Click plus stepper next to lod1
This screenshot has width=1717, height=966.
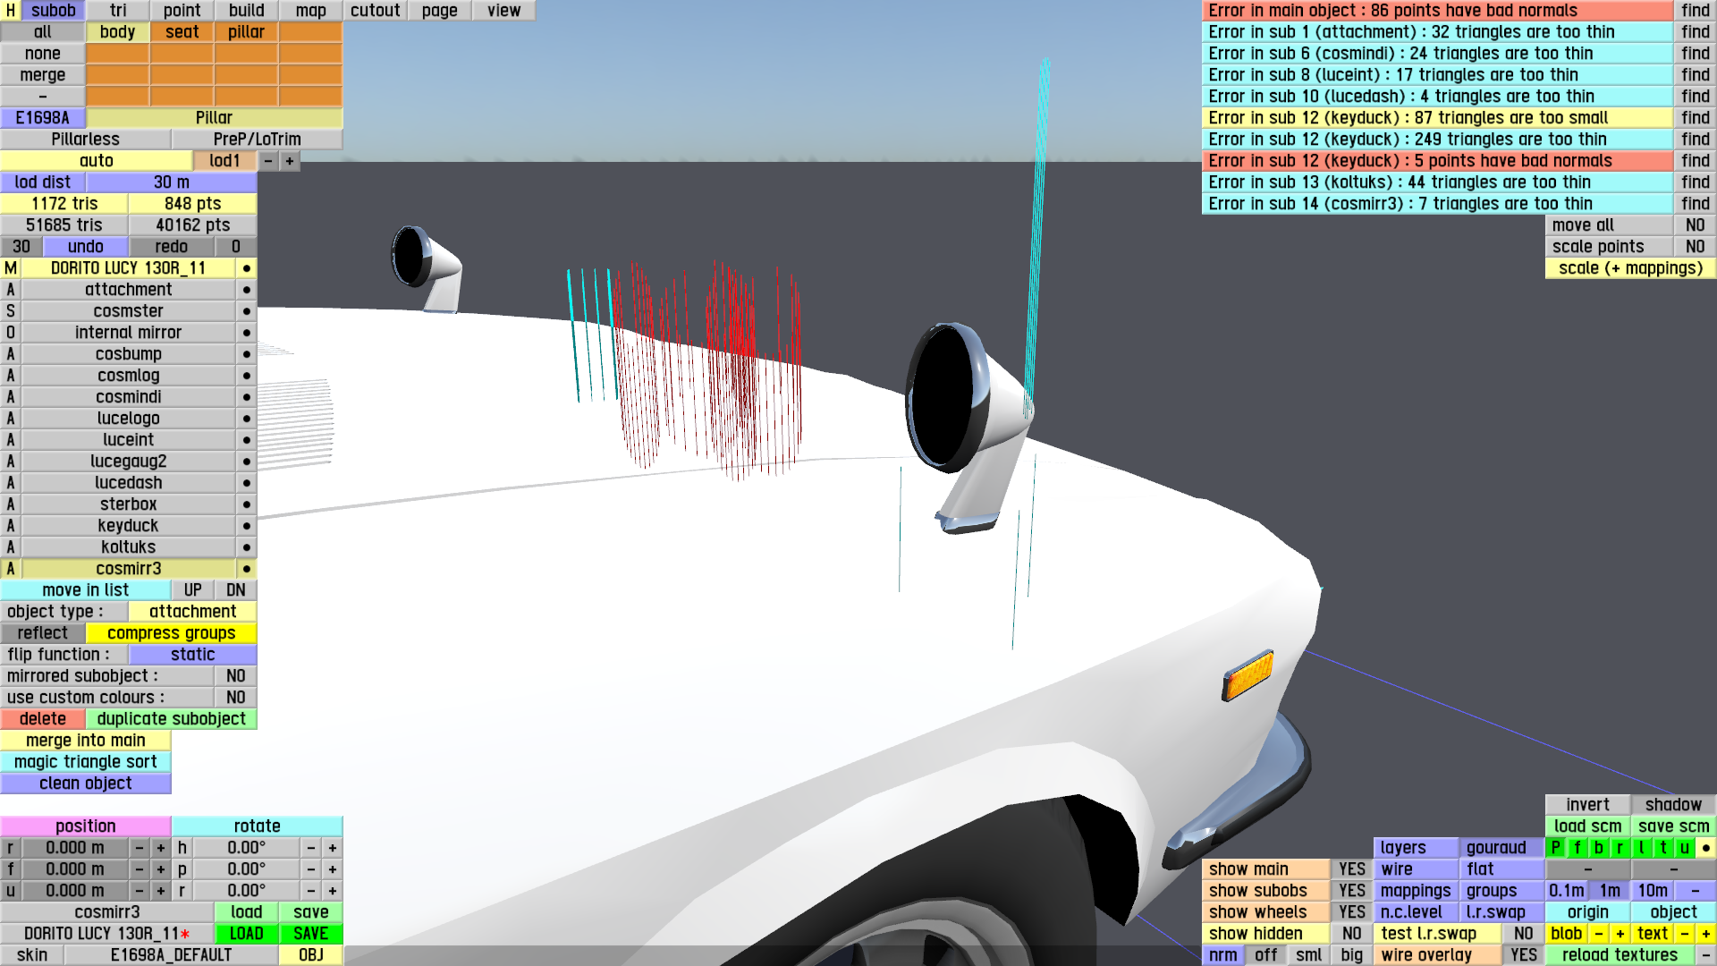click(290, 161)
